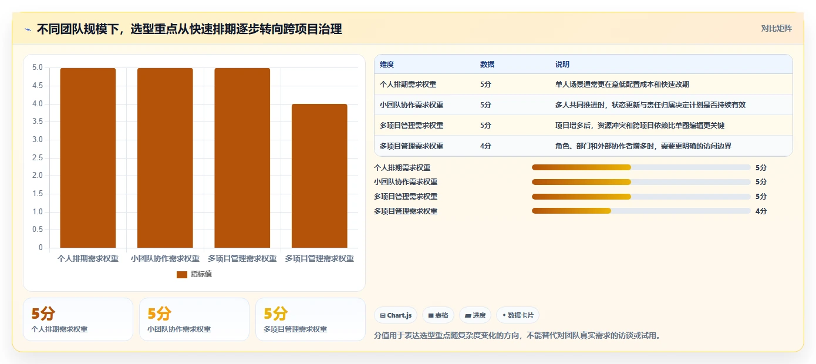This screenshot has height=364, width=816.
Task: Click the Chart.js chip
Action: [x=396, y=315]
